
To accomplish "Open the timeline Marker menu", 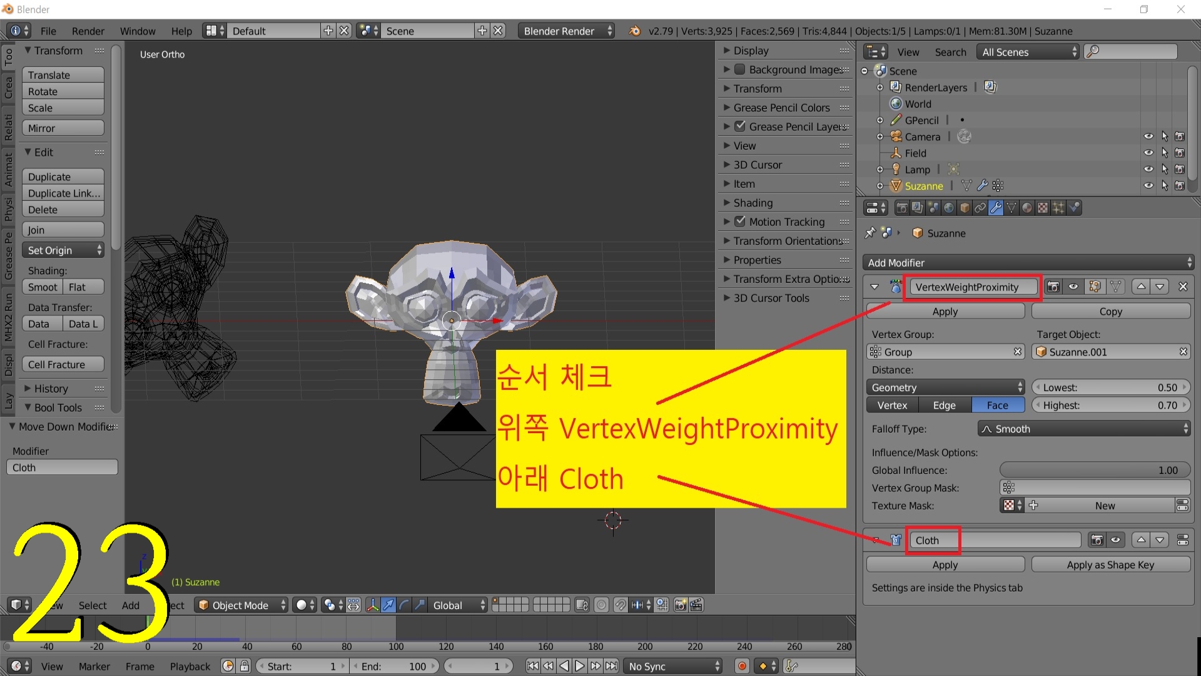I will click(94, 666).
